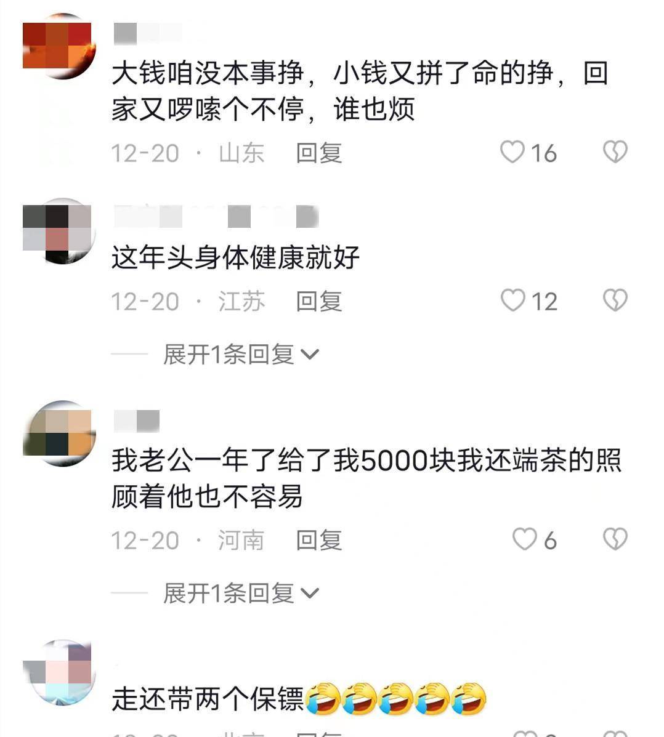Reply to the Jiangsu comment
Screen dimensions: 664x737
click(x=319, y=301)
